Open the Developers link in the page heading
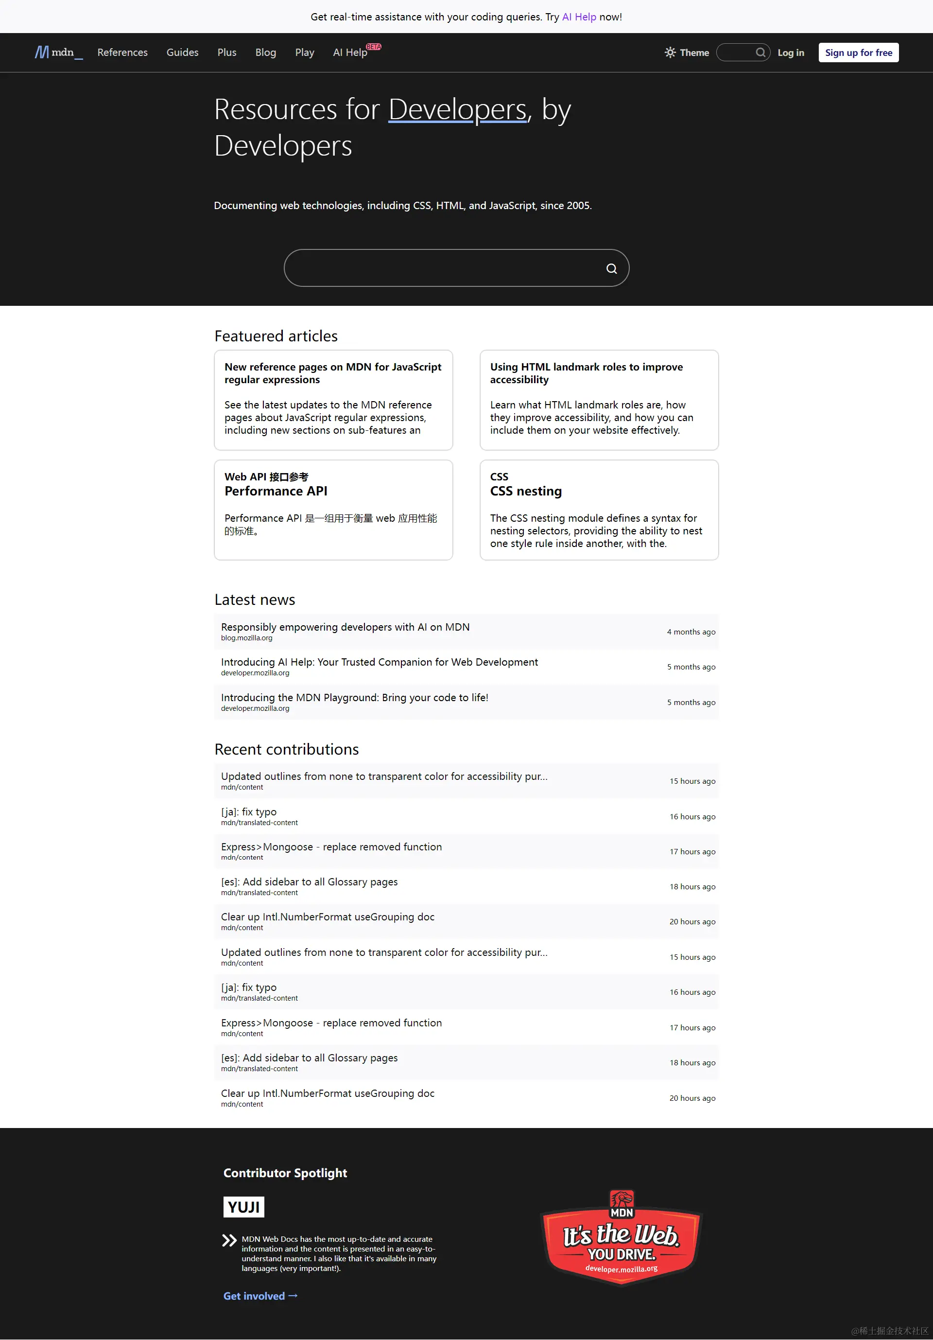The width and height of the screenshot is (933, 1340). (457, 110)
